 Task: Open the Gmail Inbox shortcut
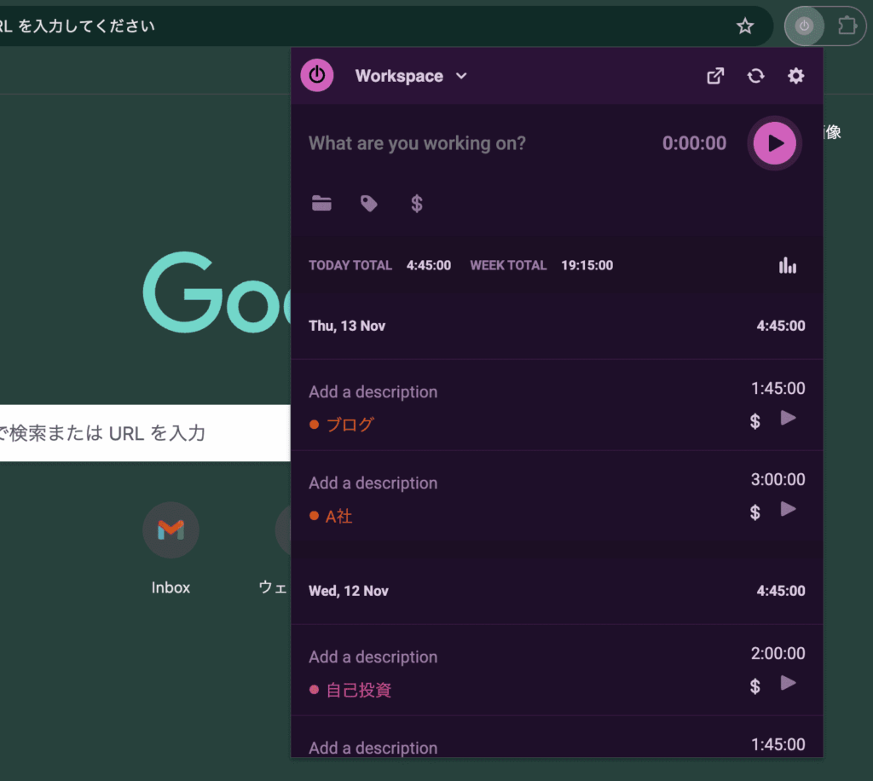point(171,530)
